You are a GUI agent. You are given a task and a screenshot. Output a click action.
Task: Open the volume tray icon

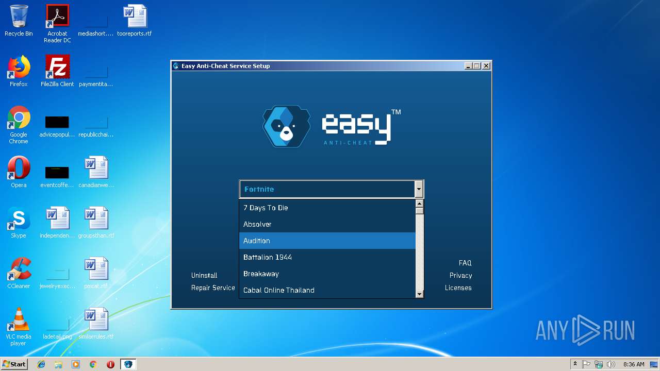pyautogui.click(x=611, y=364)
